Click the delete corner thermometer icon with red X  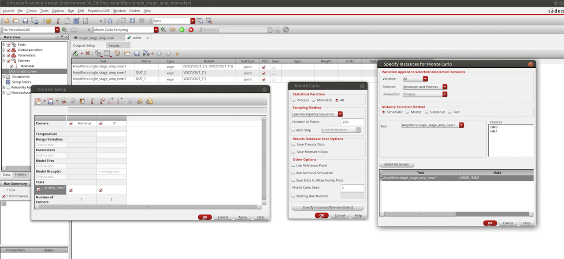pos(103,101)
